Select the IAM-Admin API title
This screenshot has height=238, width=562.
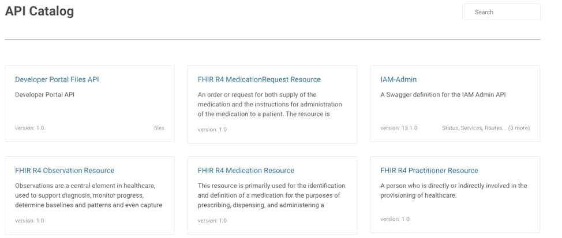coord(398,79)
